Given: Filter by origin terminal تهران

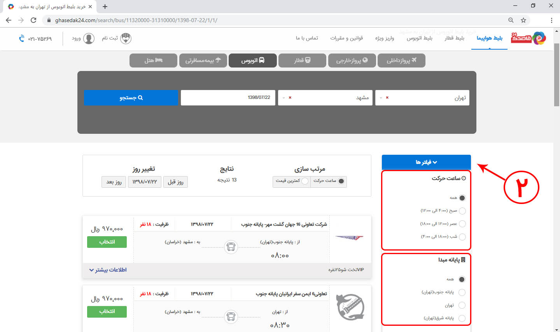Looking at the screenshot, I should point(462,305).
